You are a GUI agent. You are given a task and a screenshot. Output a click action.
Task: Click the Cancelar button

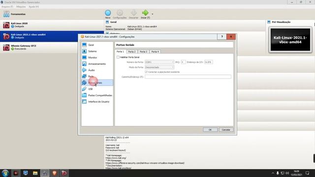226,130
